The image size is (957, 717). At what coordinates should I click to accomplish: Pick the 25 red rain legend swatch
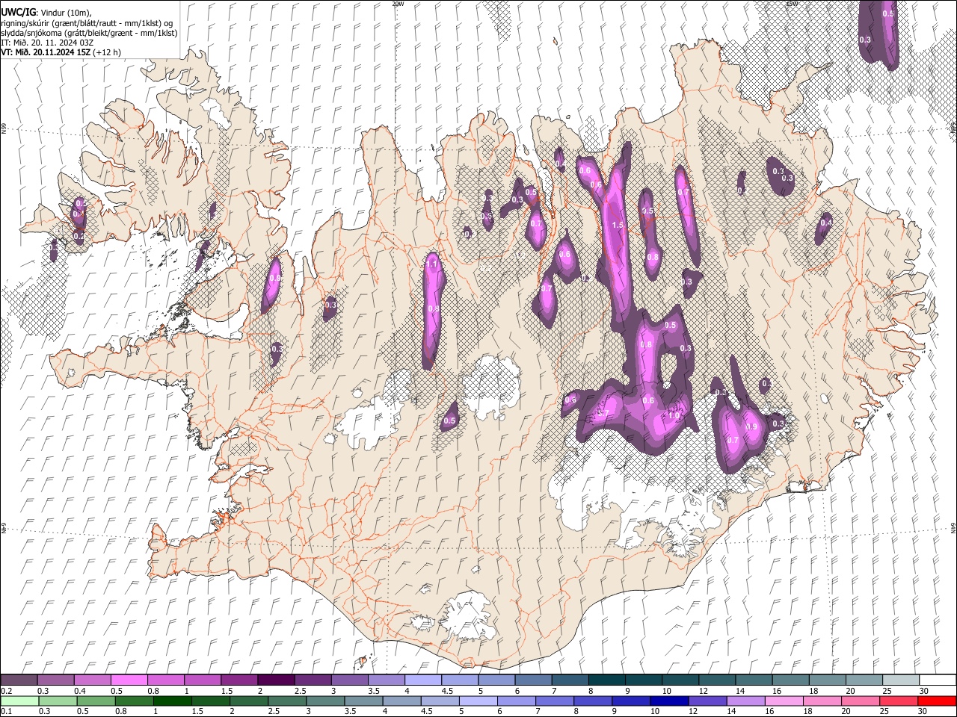click(x=899, y=701)
